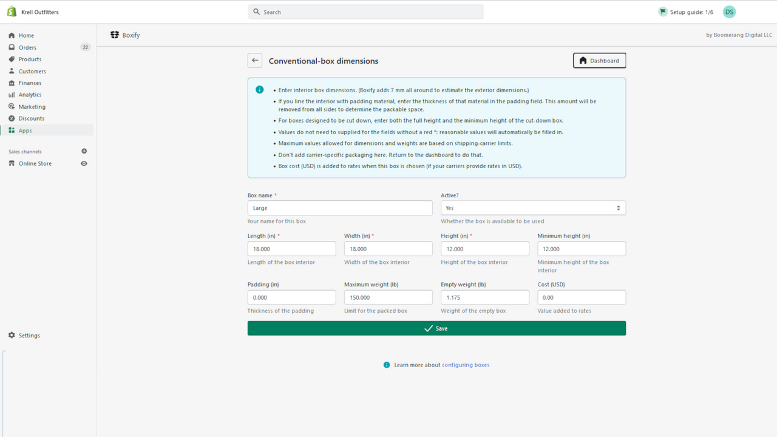Click the Customers person icon

tap(12, 71)
